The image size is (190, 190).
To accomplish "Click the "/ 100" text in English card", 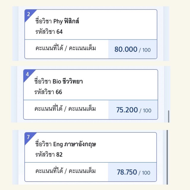I will click(x=145, y=173).
